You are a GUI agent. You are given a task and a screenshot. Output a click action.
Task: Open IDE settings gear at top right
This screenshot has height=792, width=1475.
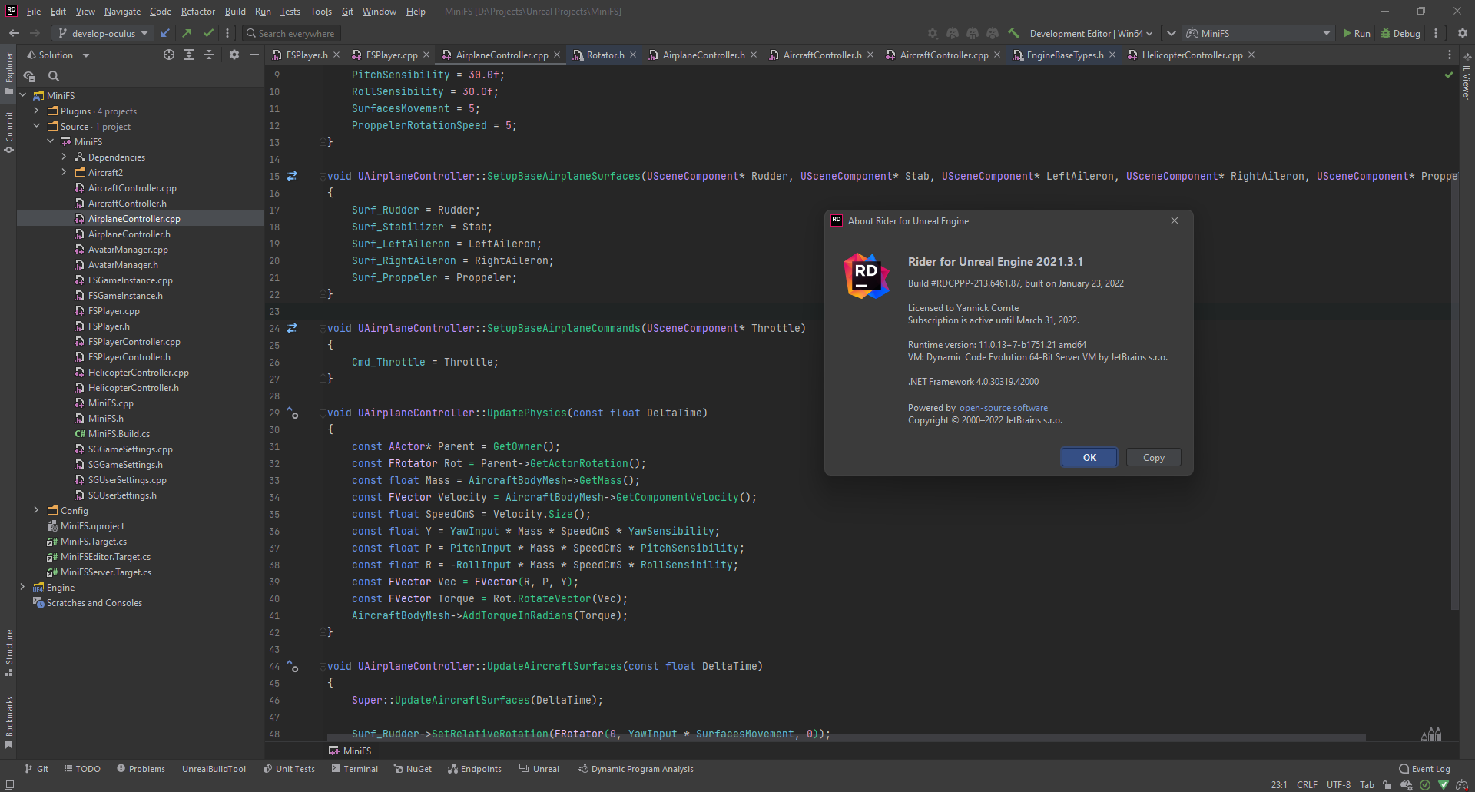point(1463,33)
